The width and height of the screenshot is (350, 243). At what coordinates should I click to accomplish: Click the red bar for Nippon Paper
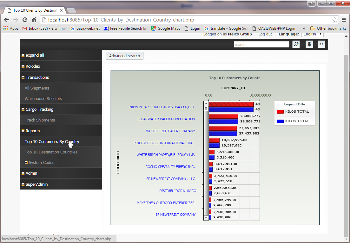pos(231,104)
